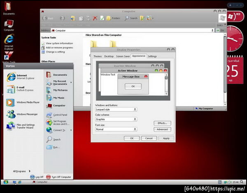Open Control Panel from Start menu
This screenshot has width=247, height=193.
[57, 115]
